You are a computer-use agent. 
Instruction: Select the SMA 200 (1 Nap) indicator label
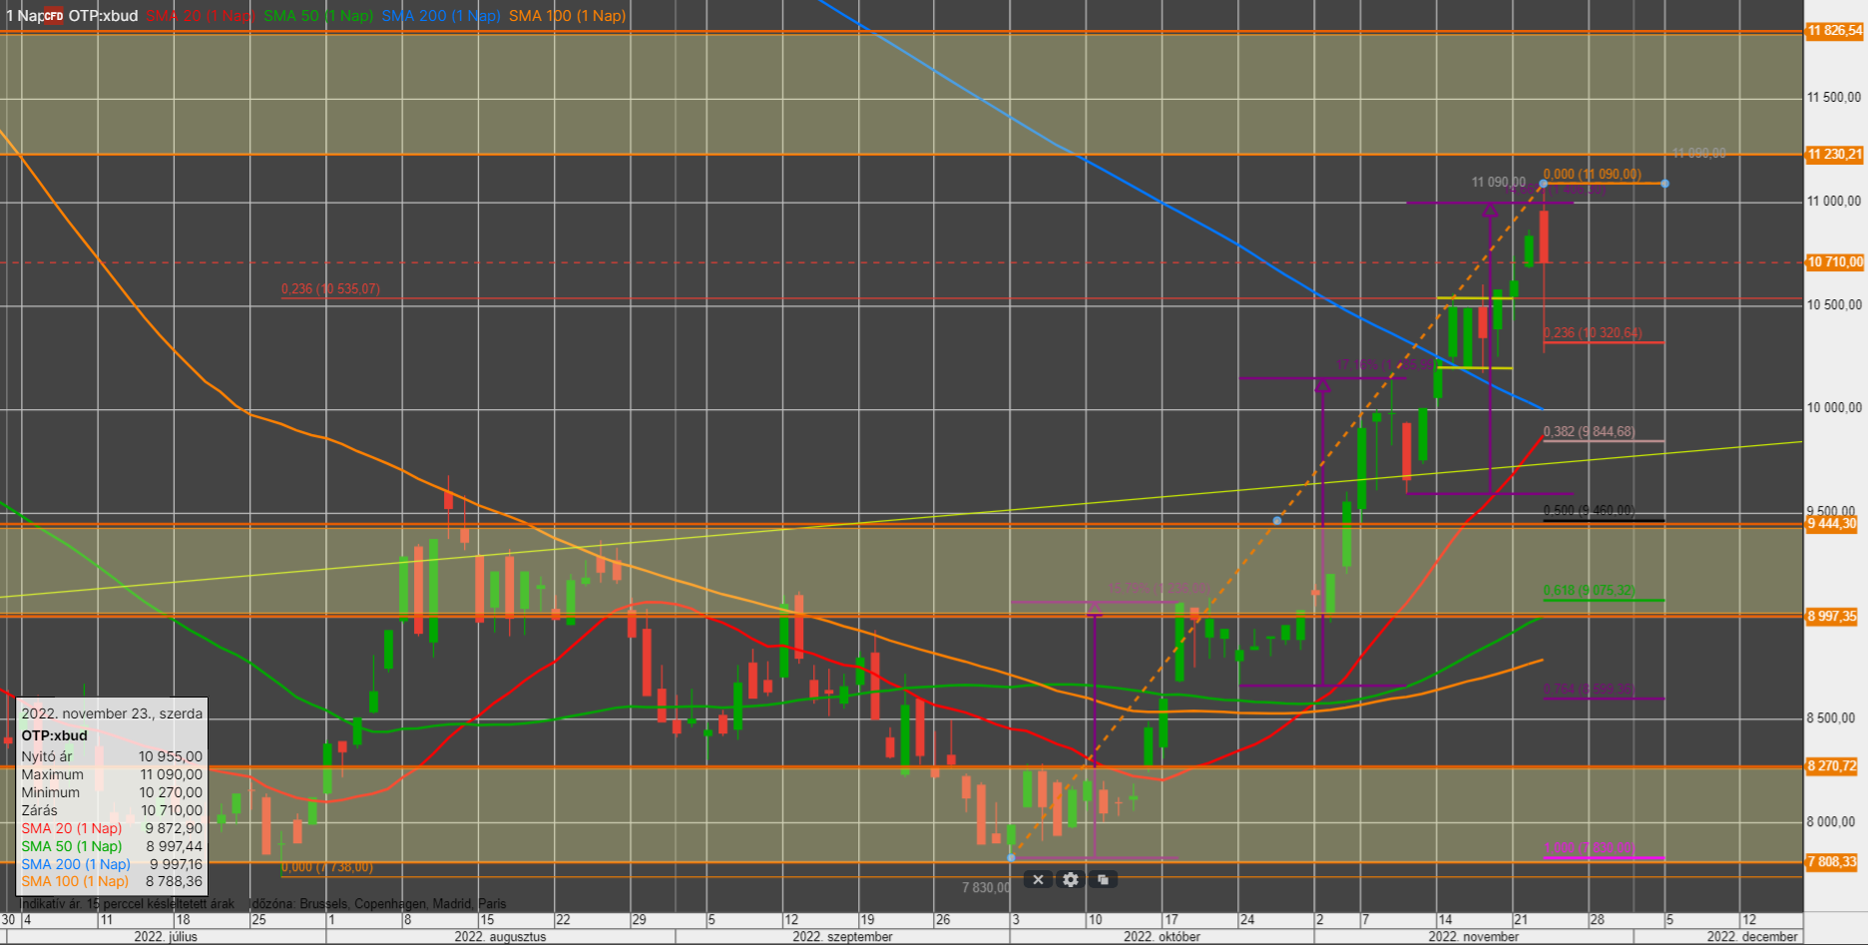tap(440, 16)
